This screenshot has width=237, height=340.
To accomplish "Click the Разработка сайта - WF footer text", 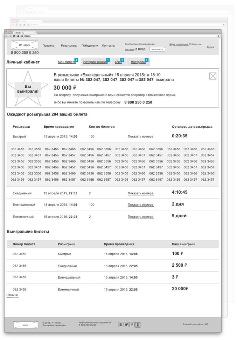I will click(195, 325).
